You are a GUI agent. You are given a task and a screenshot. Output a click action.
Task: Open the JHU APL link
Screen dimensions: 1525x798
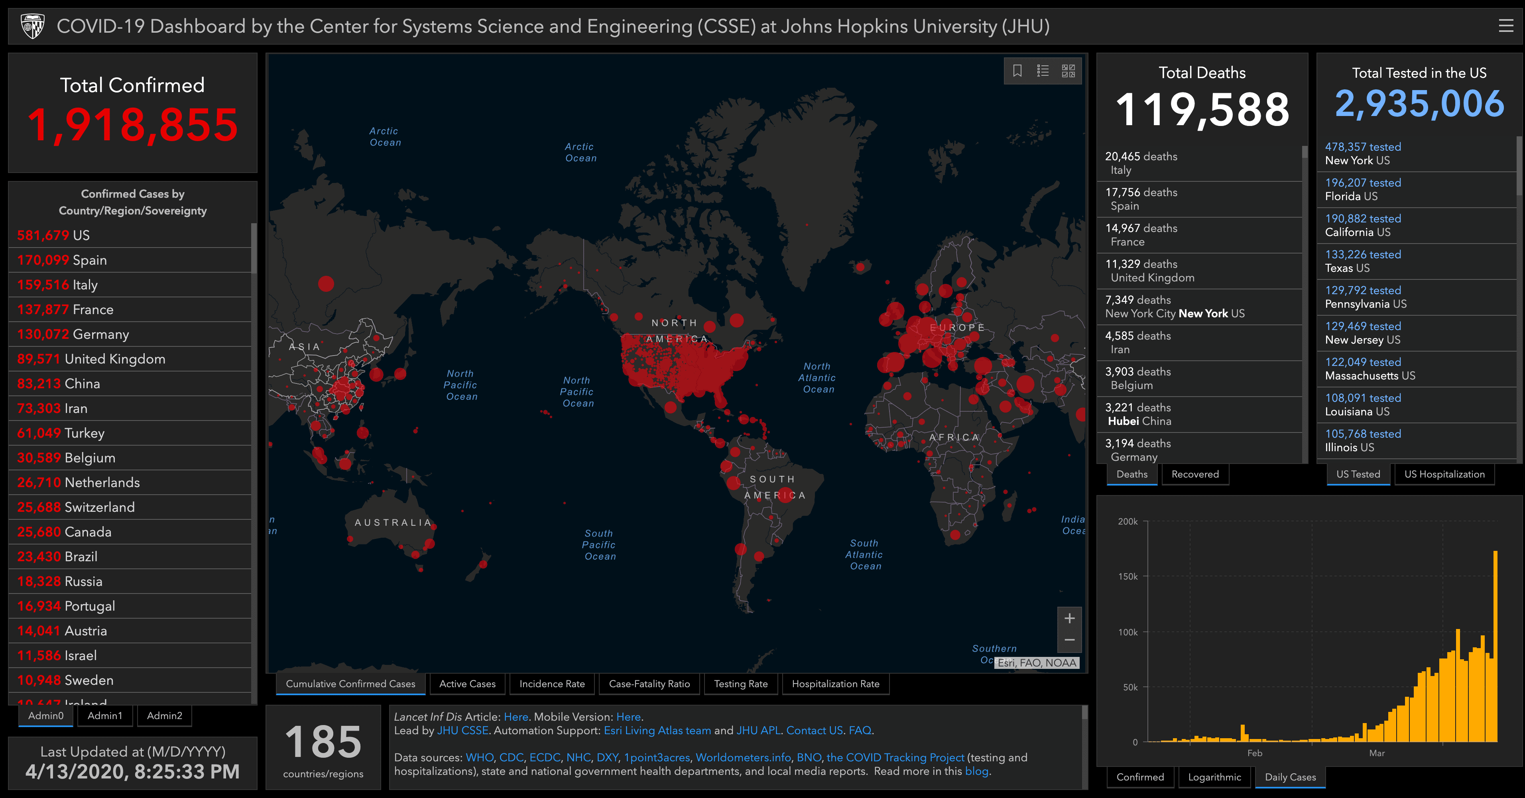click(x=758, y=731)
